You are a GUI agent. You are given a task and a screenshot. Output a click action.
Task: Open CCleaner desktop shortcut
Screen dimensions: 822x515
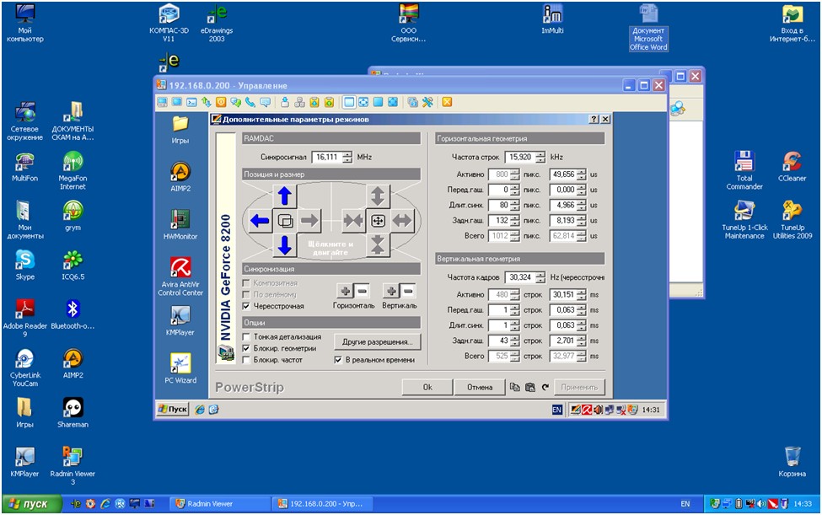(x=792, y=166)
